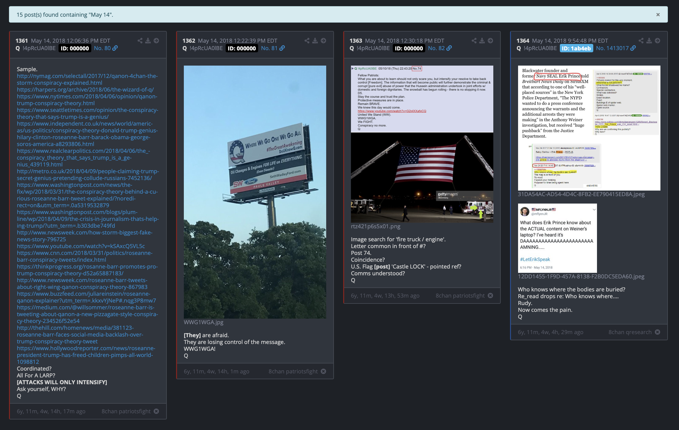
Task: Open the washingtonpost.com plum-line link
Action: click(x=88, y=219)
